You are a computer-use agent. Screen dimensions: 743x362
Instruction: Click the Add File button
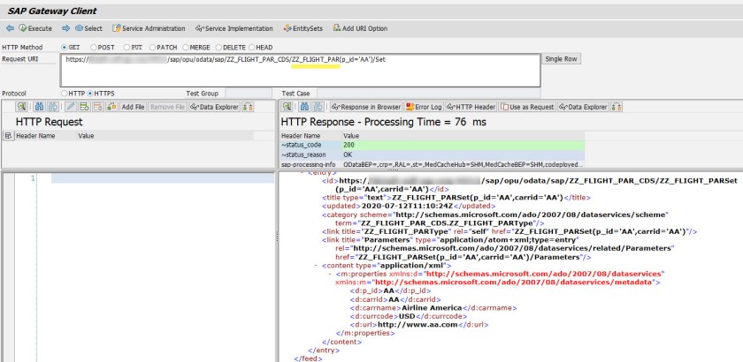click(x=133, y=107)
